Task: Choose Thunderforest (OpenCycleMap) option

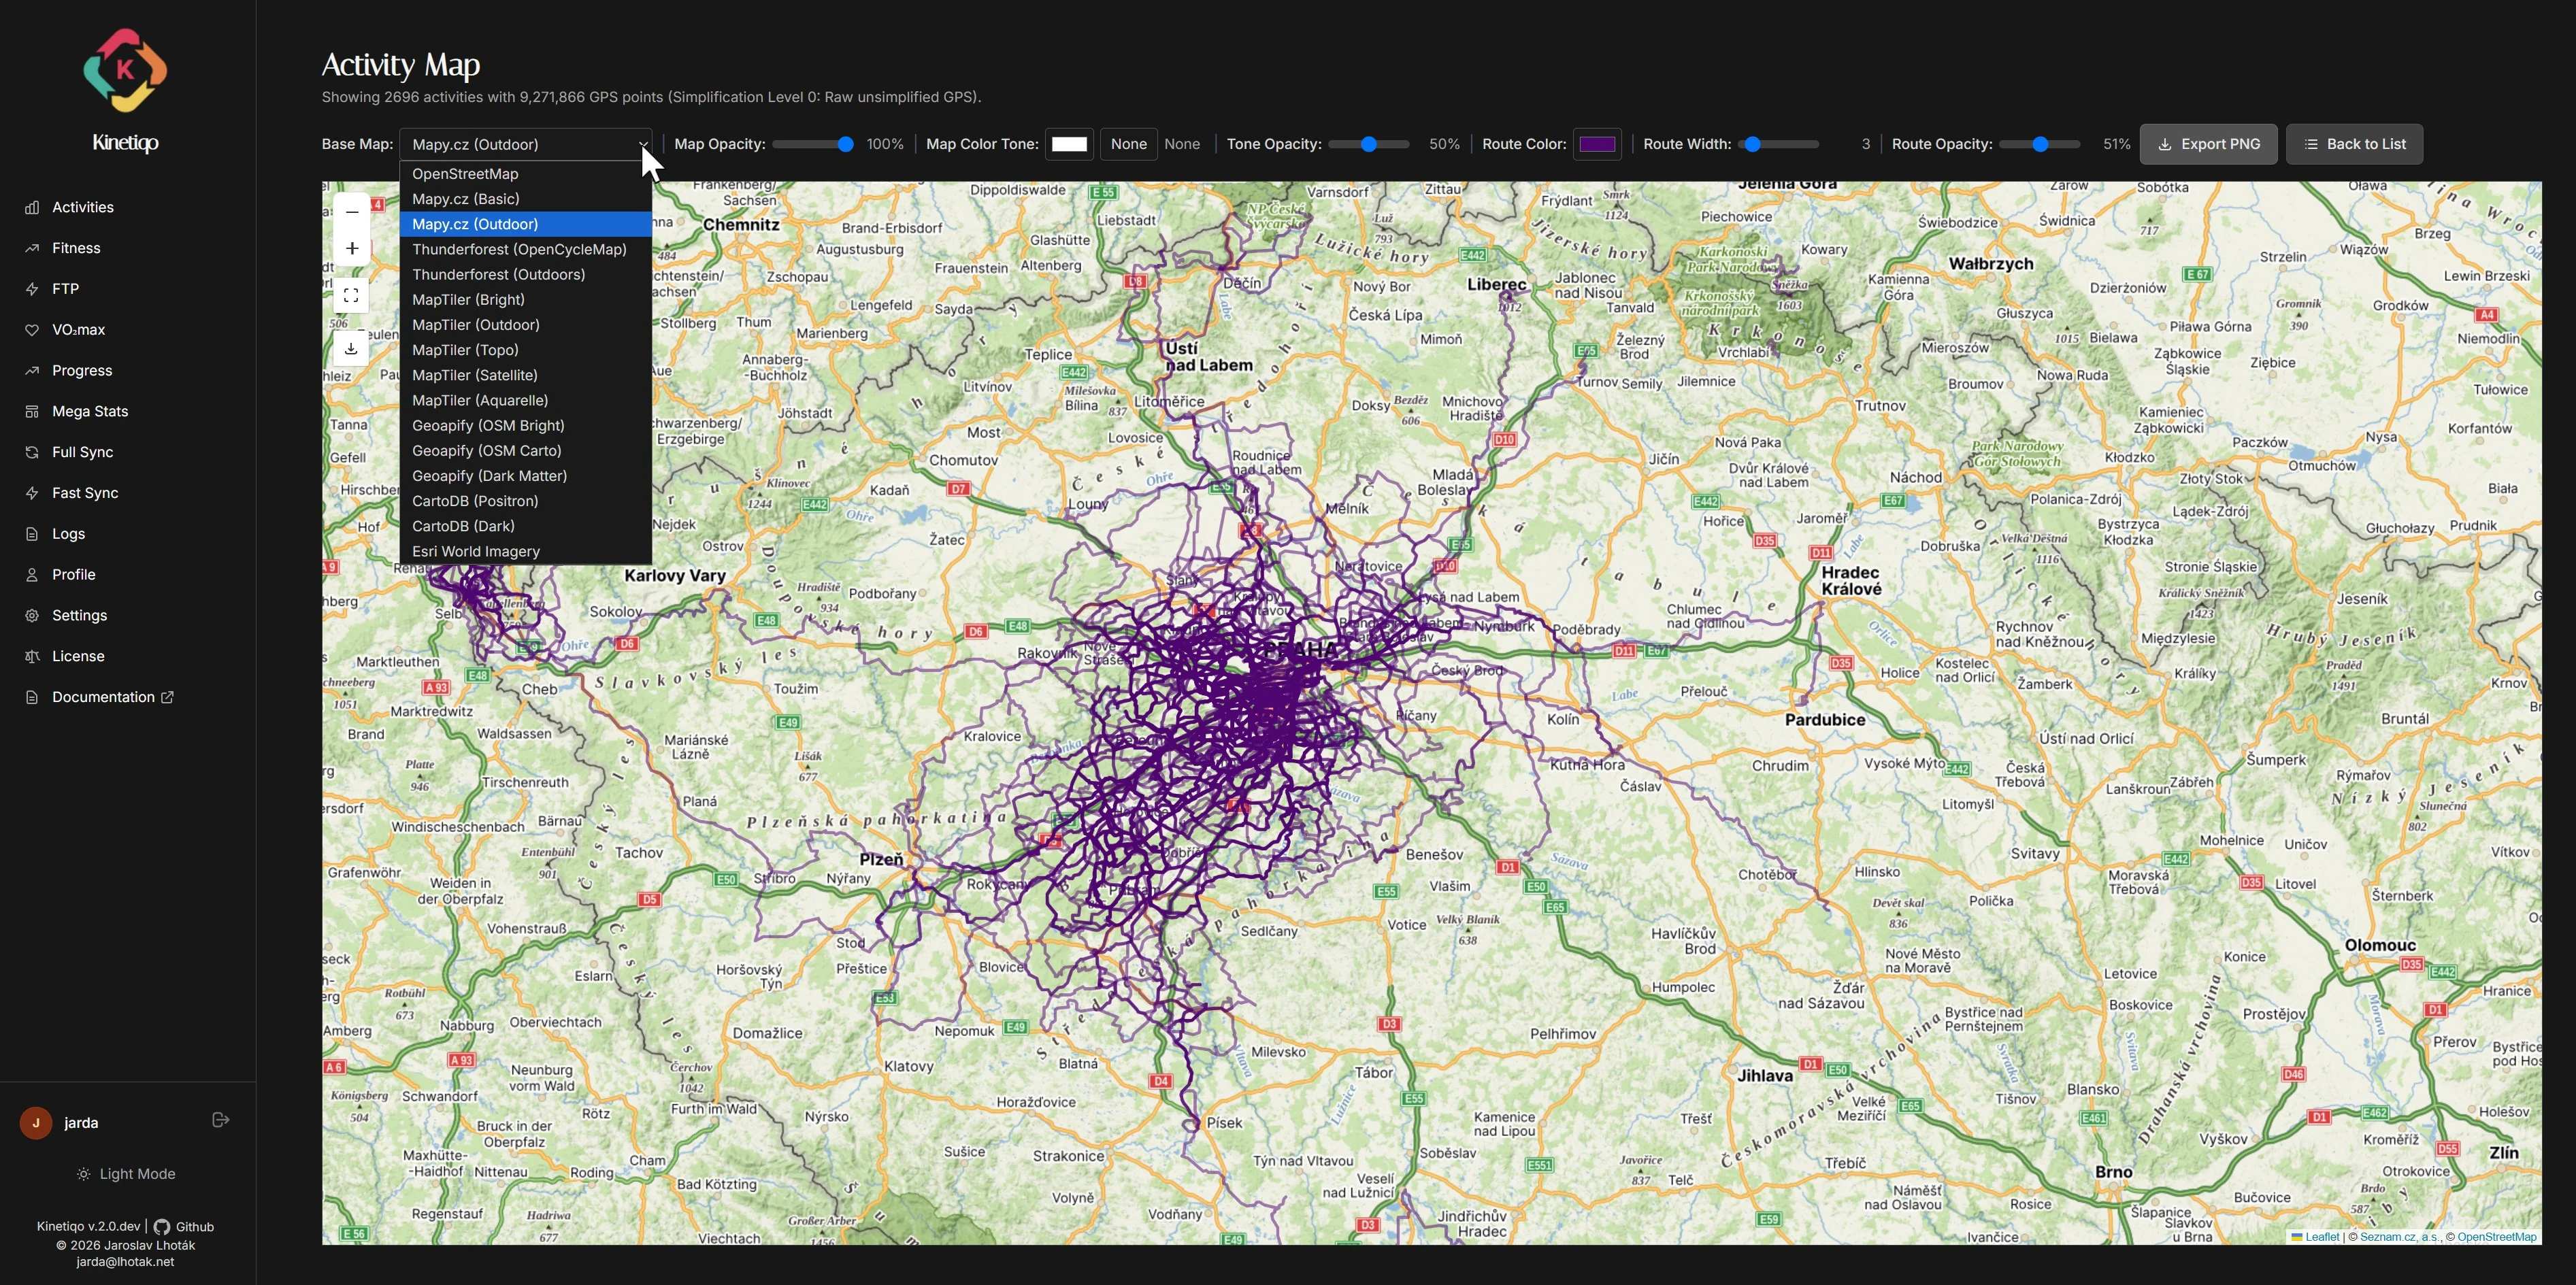Action: (525, 249)
